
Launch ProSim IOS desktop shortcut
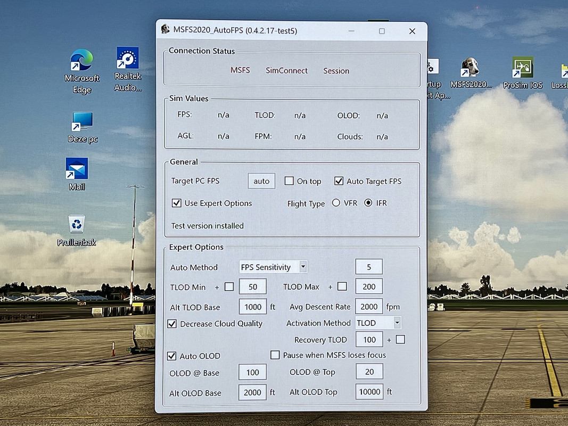coord(522,73)
